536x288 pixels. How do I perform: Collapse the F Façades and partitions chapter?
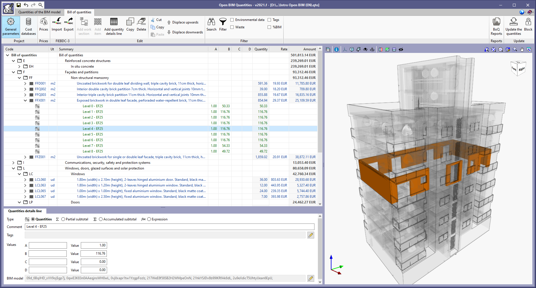13,72
